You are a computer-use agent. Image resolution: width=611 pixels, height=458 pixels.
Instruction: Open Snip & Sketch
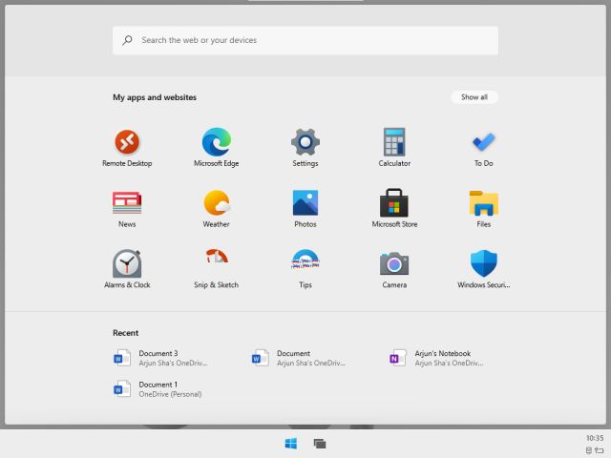point(217,269)
